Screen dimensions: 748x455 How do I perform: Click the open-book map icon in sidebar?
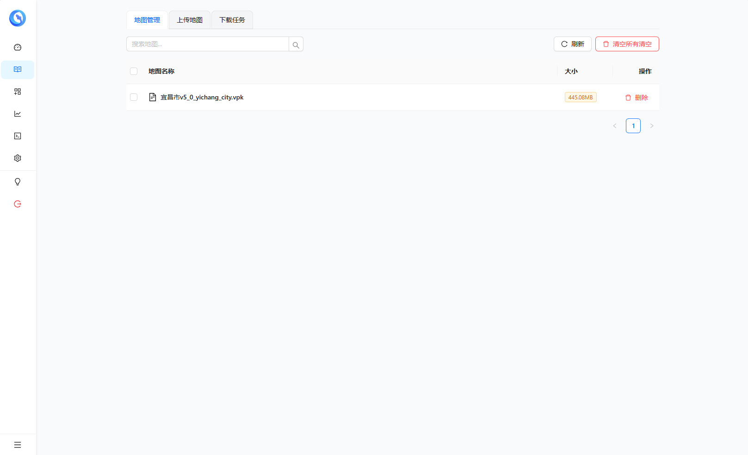pos(18,69)
